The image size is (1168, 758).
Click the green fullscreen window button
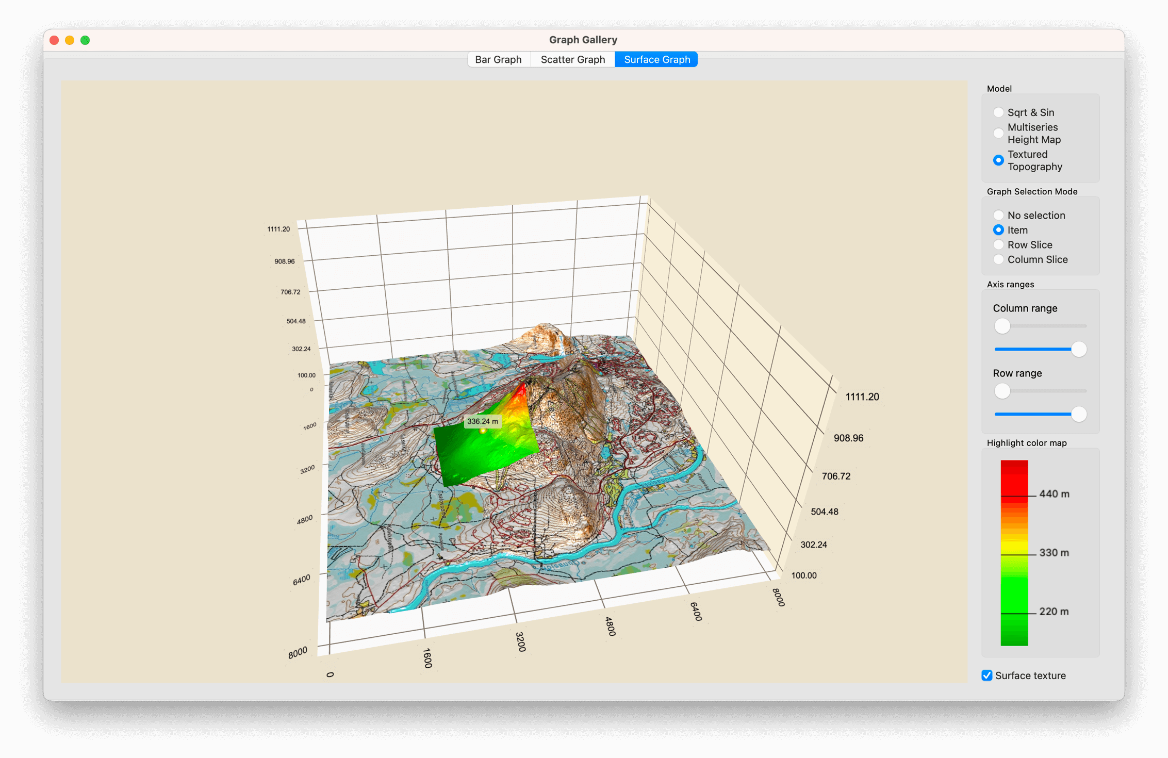pos(85,40)
